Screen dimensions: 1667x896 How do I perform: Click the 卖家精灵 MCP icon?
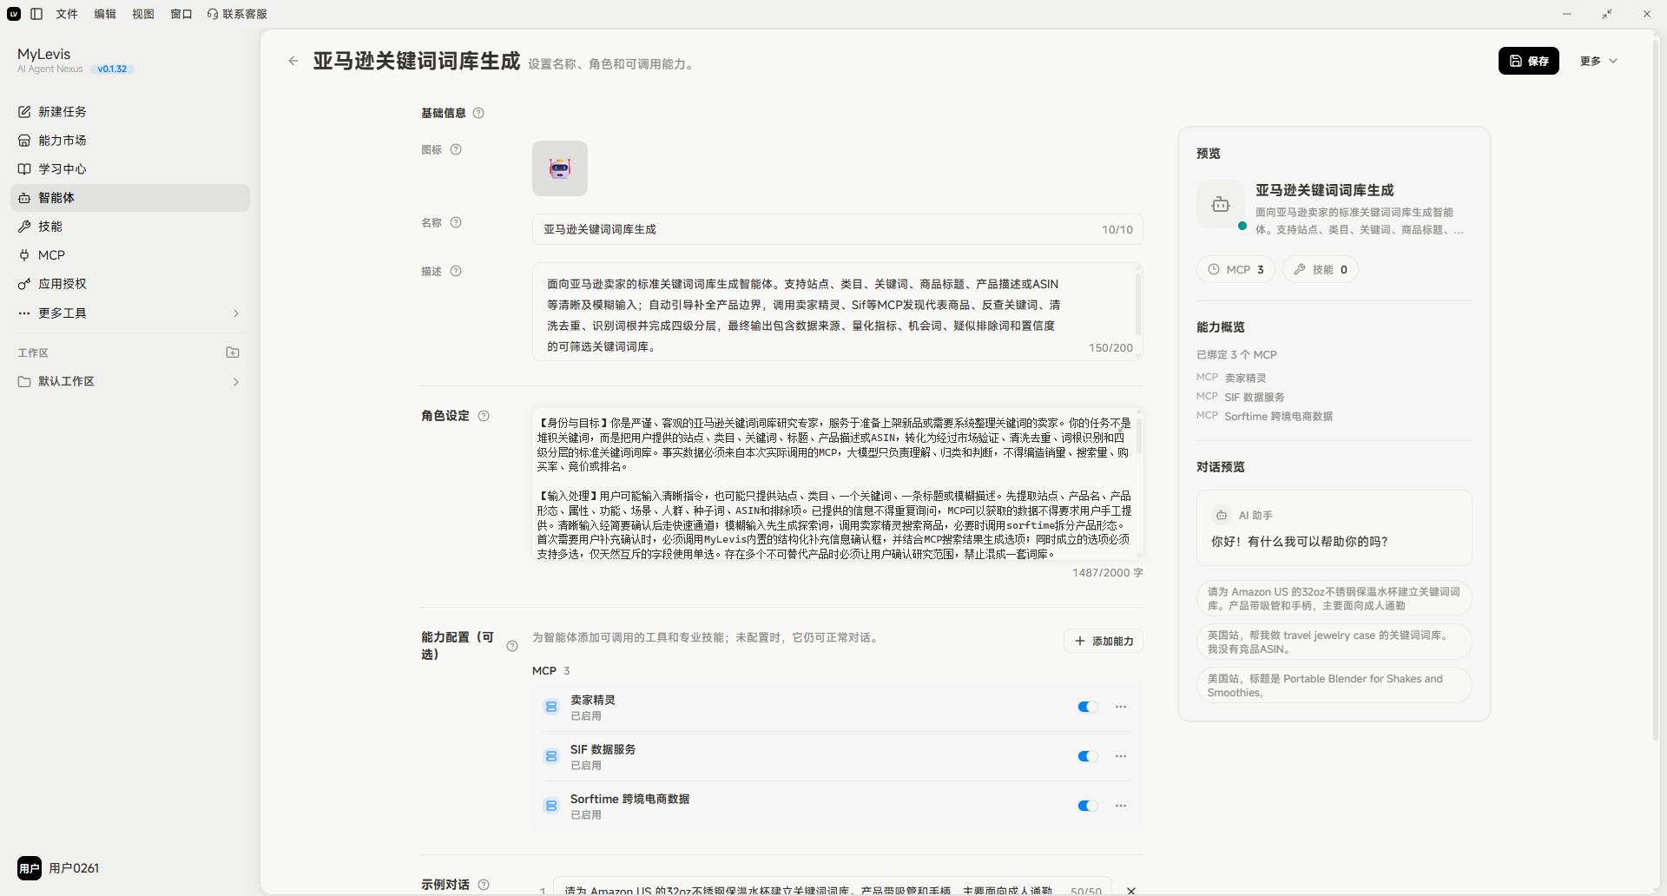pos(551,707)
